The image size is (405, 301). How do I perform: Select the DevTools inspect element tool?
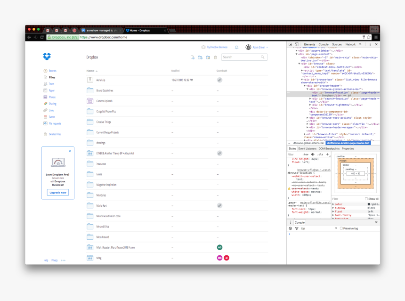tap(290, 44)
